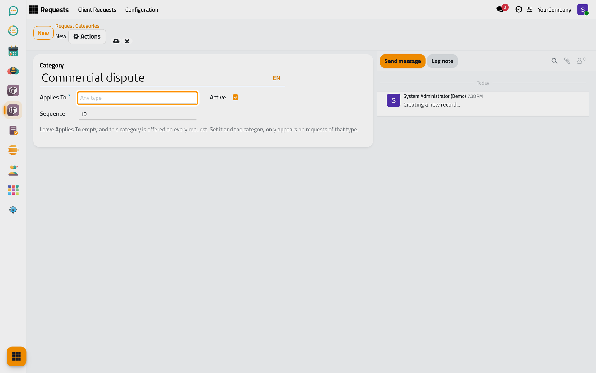Click the System Administrator avatar in chatter
This screenshot has width=596, height=373.
point(393,100)
